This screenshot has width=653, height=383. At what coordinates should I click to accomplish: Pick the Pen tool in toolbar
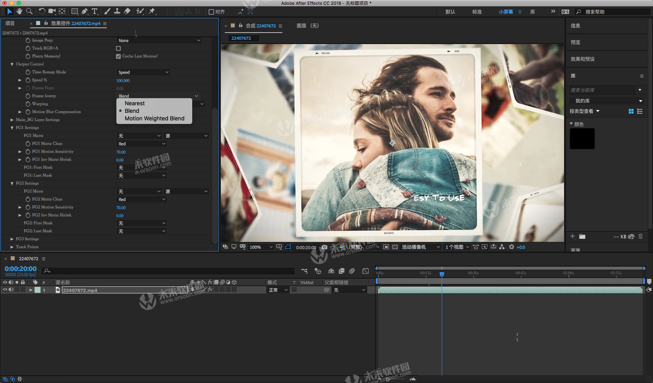(x=85, y=11)
